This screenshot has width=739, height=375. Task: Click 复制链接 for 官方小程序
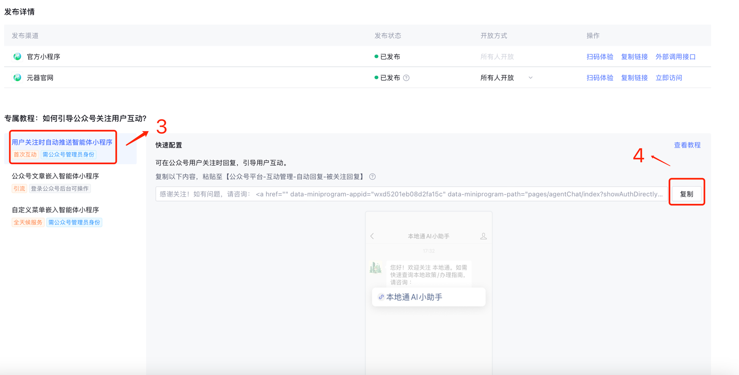click(x=634, y=57)
